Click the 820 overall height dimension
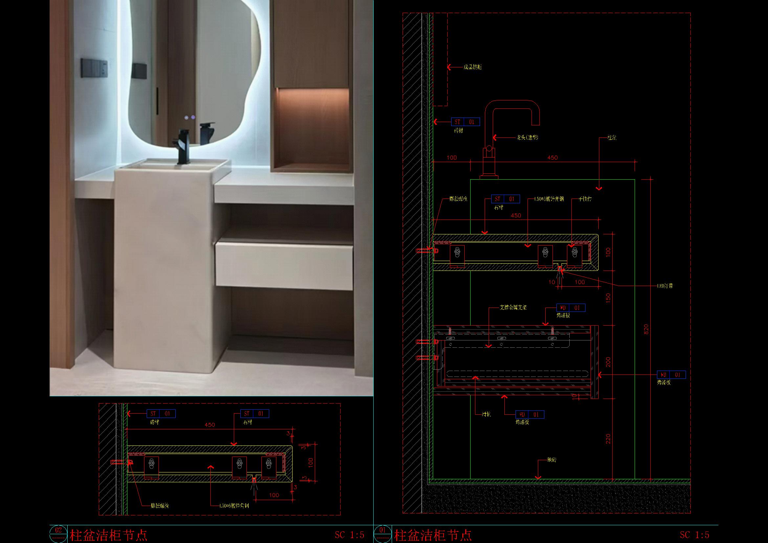This screenshot has height=543, width=768. (646, 329)
